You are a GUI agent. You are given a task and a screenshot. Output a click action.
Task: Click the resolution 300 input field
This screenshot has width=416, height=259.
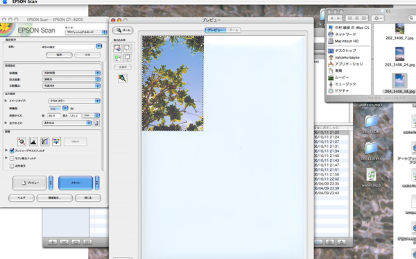(x=55, y=108)
